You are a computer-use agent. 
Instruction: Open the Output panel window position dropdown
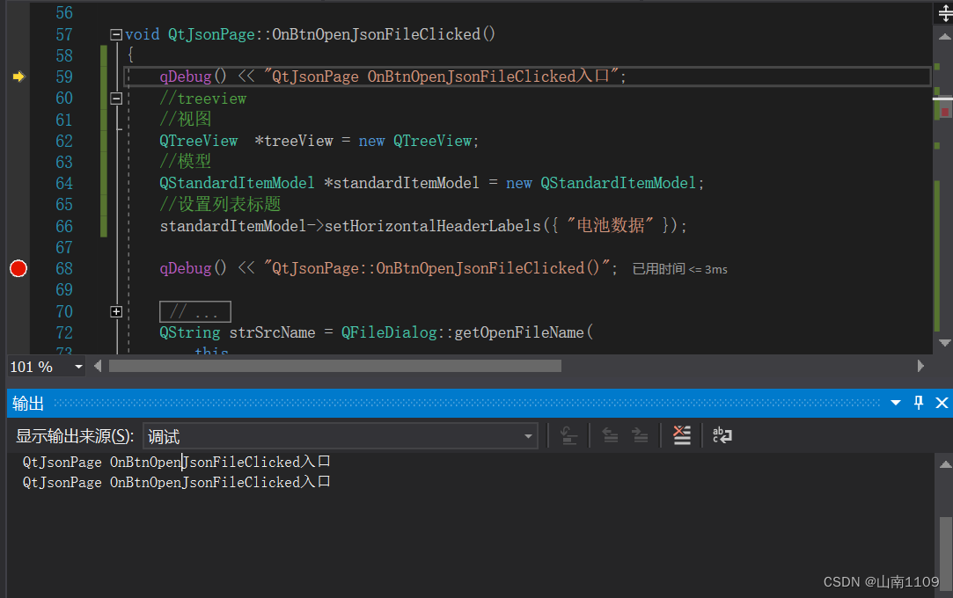pos(895,403)
